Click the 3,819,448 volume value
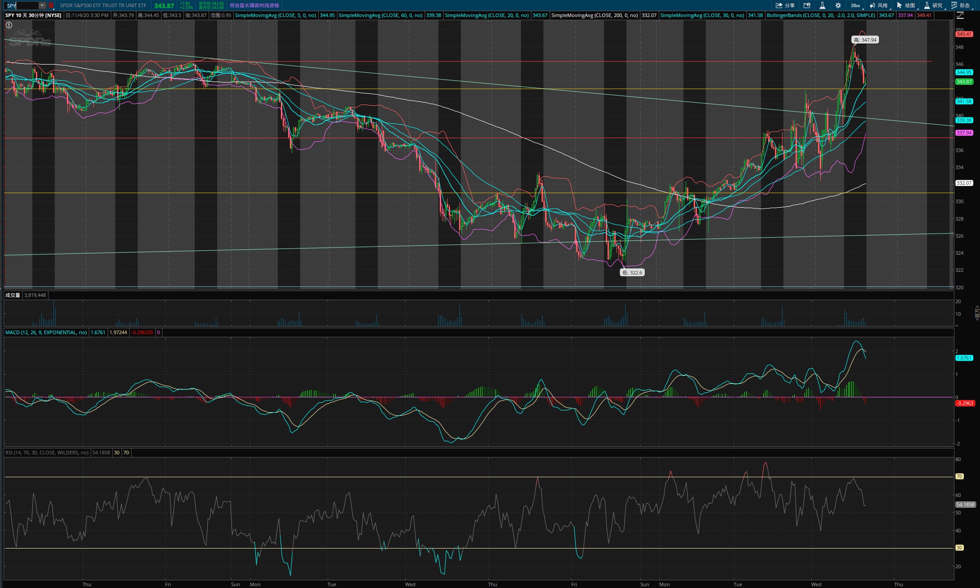Image resolution: width=980 pixels, height=588 pixels. tap(35, 295)
